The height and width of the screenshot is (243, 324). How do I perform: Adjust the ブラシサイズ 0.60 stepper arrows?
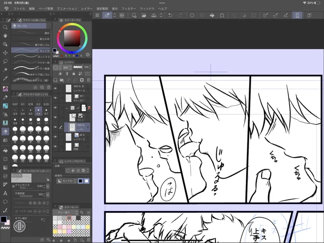(44, 186)
